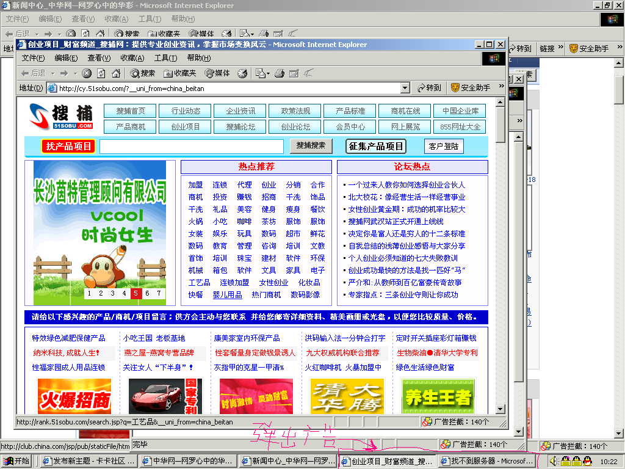Click 安全助手 in front window address bar
This screenshot has height=469, width=625.
(x=471, y=88)
